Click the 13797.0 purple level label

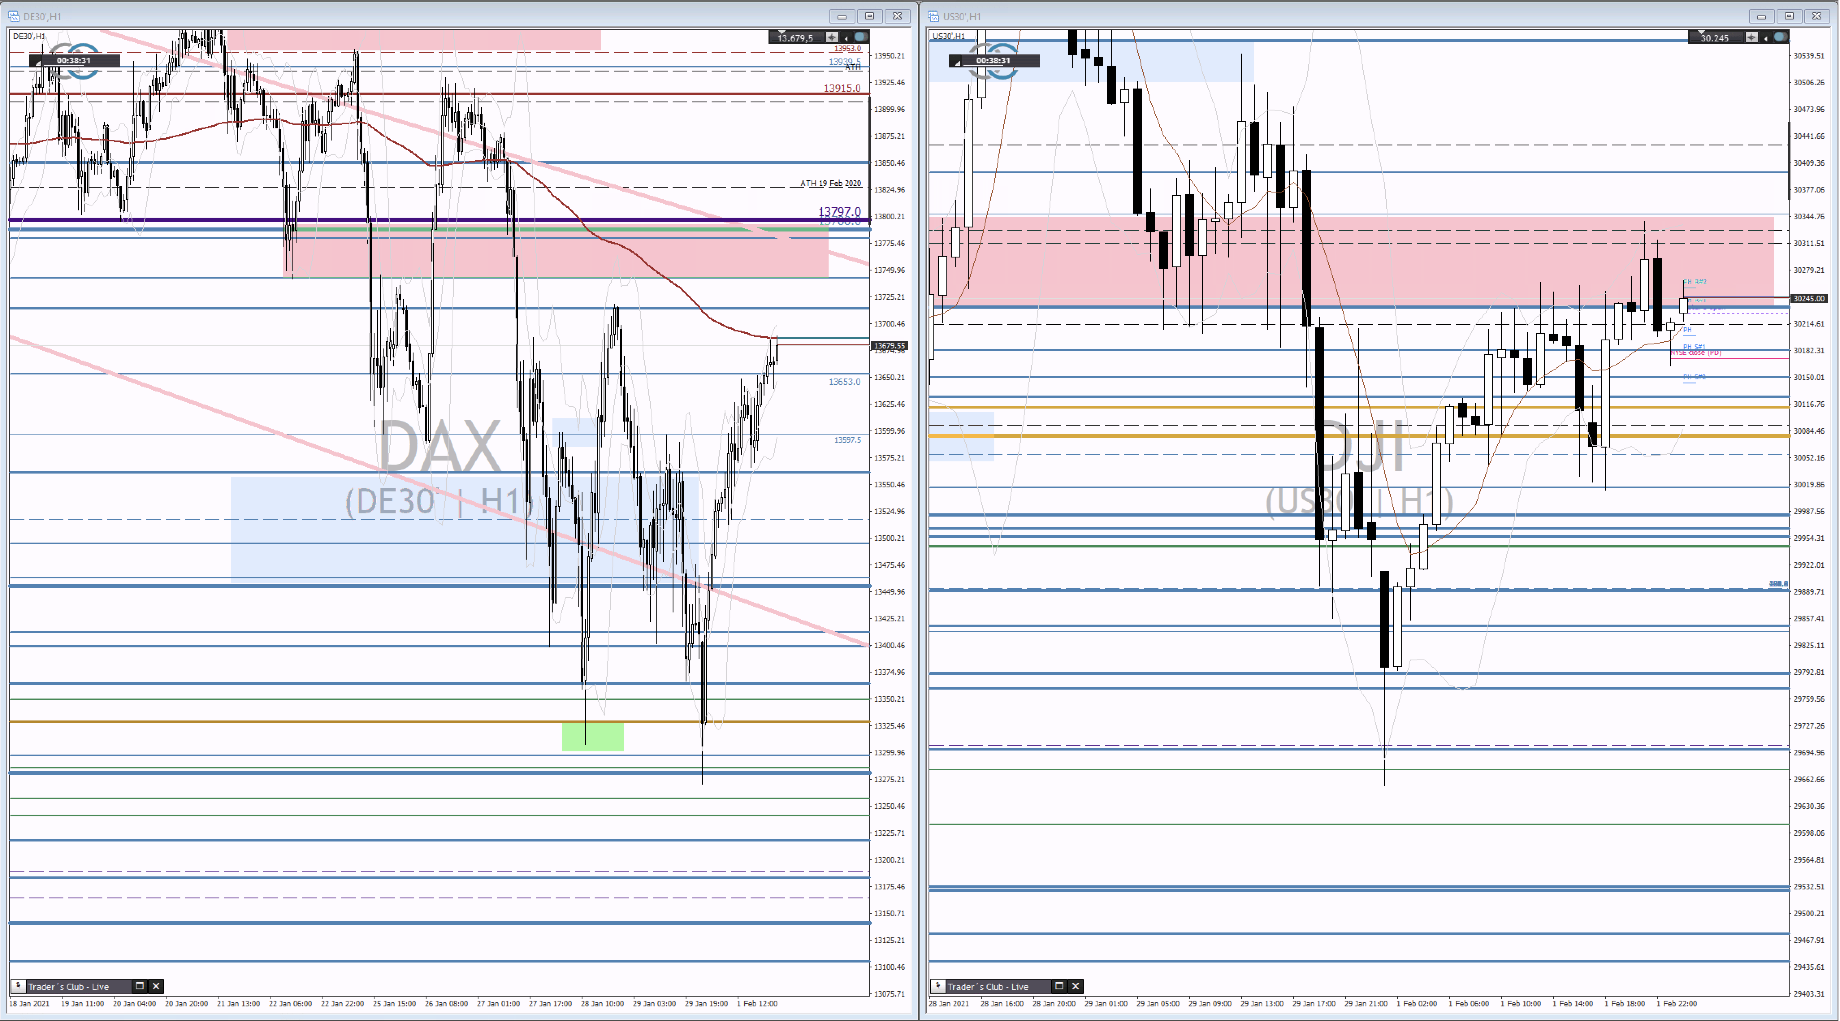coord(839,211)
